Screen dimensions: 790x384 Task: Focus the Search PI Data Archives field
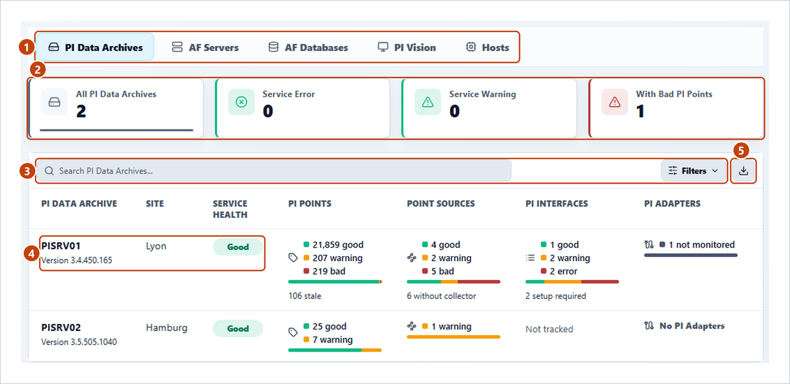tap(275, 171)
